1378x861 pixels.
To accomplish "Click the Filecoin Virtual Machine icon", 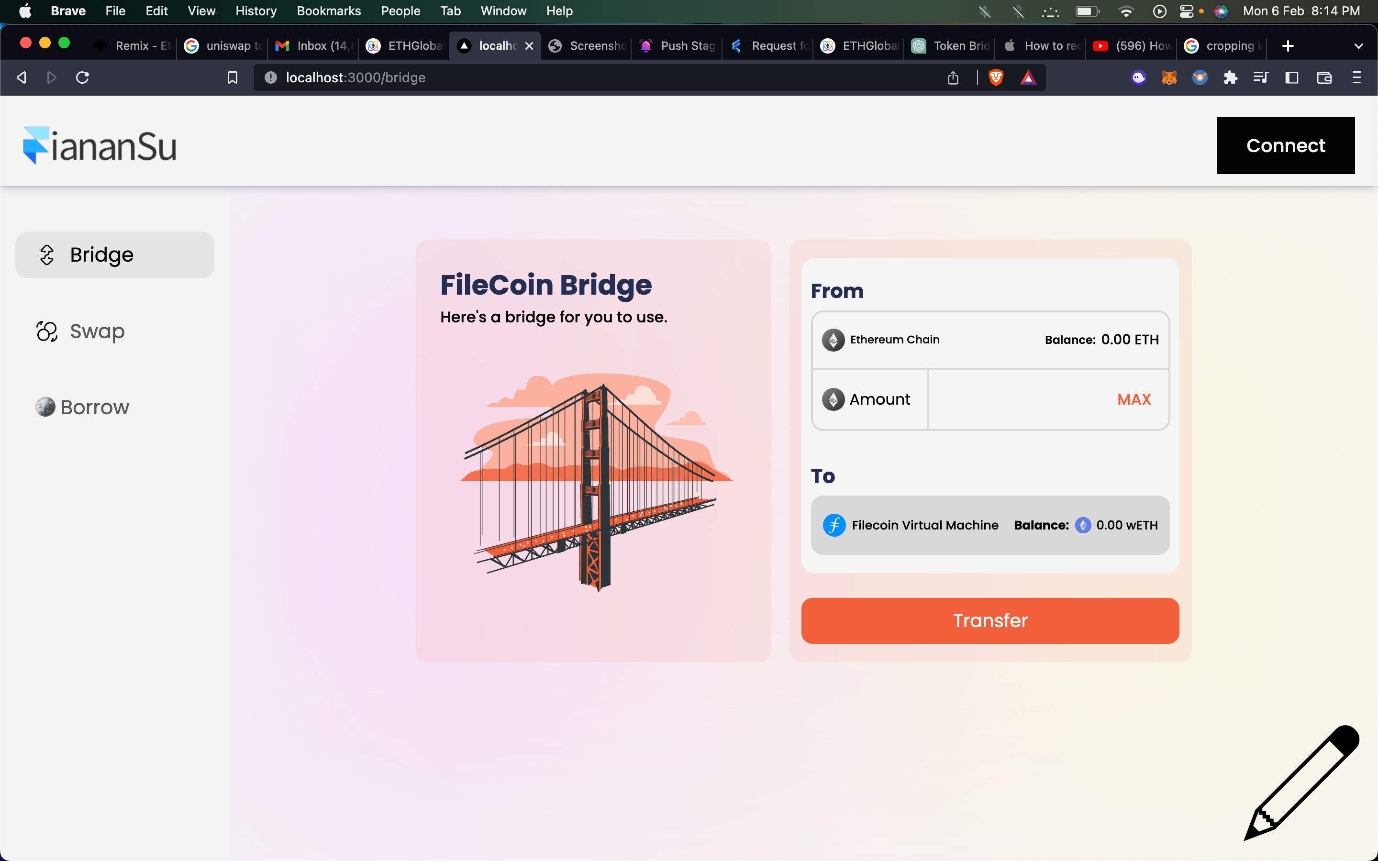I will (833, 525).
